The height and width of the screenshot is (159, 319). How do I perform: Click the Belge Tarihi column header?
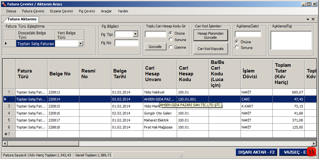pos(127,74)
